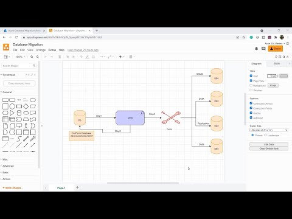Click the undo arrow in toolbar
Viewport: 292px width, 219px height.
pyautogui.click(x=46, y=57)
